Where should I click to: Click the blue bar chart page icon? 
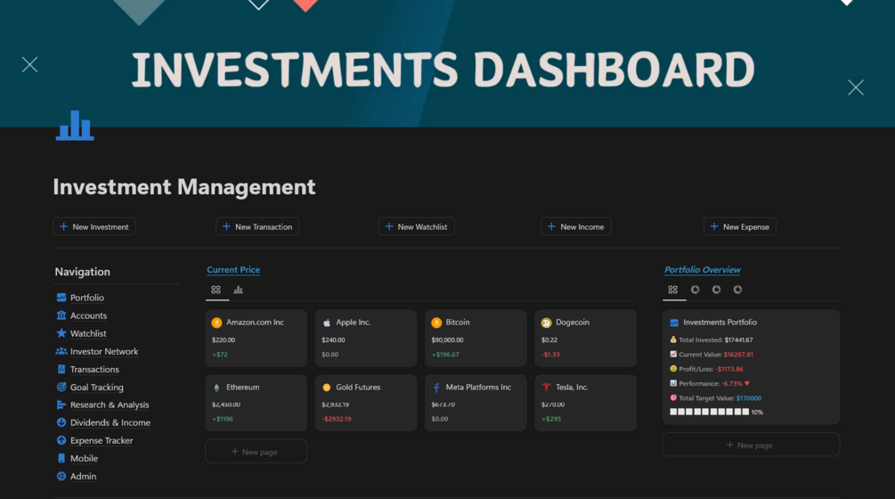click(x=75, y=126)
